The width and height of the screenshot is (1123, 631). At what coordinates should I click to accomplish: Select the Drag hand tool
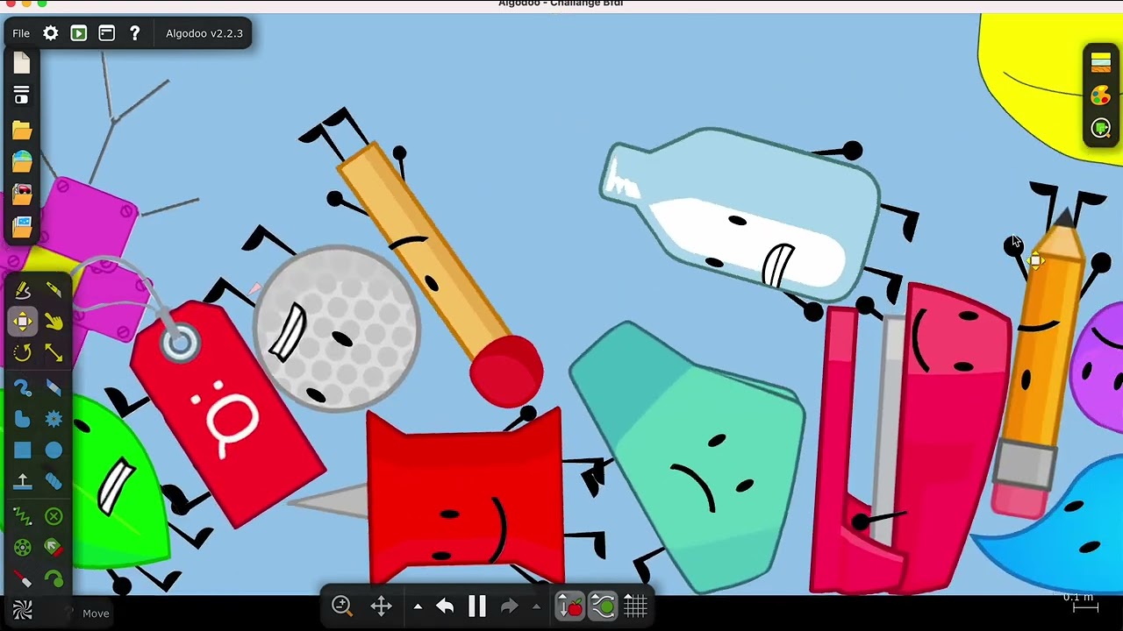[54, 322]
